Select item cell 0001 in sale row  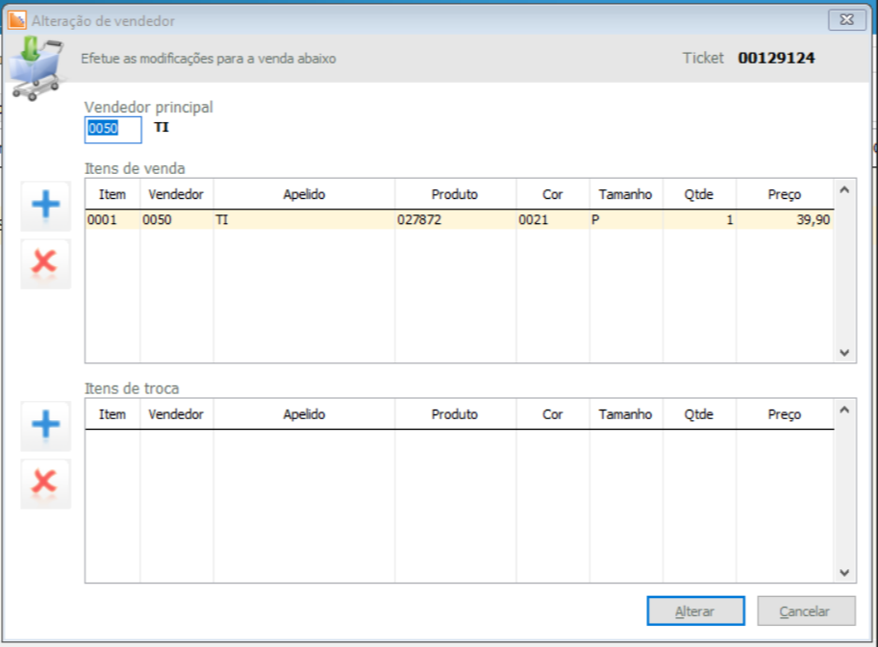tap(113, 219)
